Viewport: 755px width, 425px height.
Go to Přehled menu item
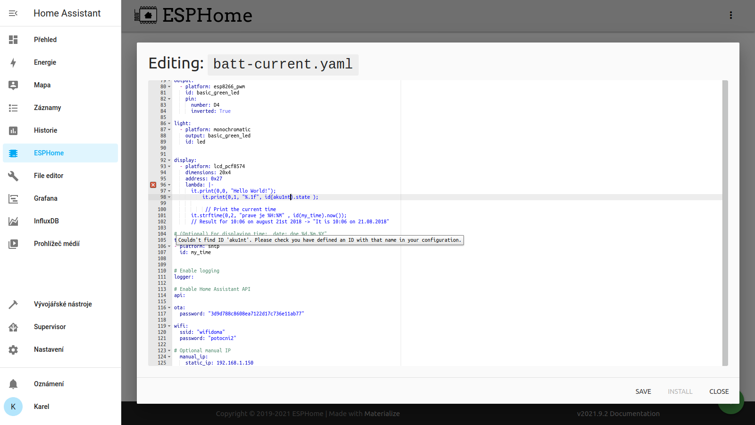(x=60, y=40)
